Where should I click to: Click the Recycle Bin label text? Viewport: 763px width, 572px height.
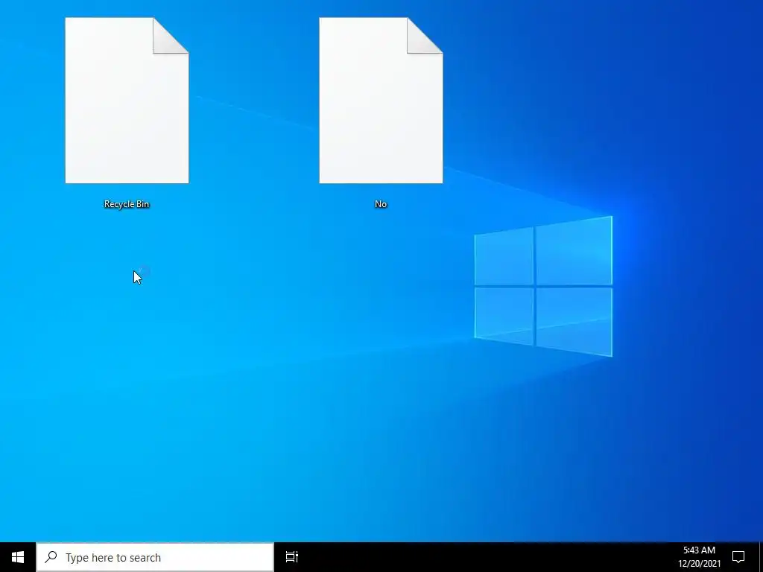click(x=127, y=204)
